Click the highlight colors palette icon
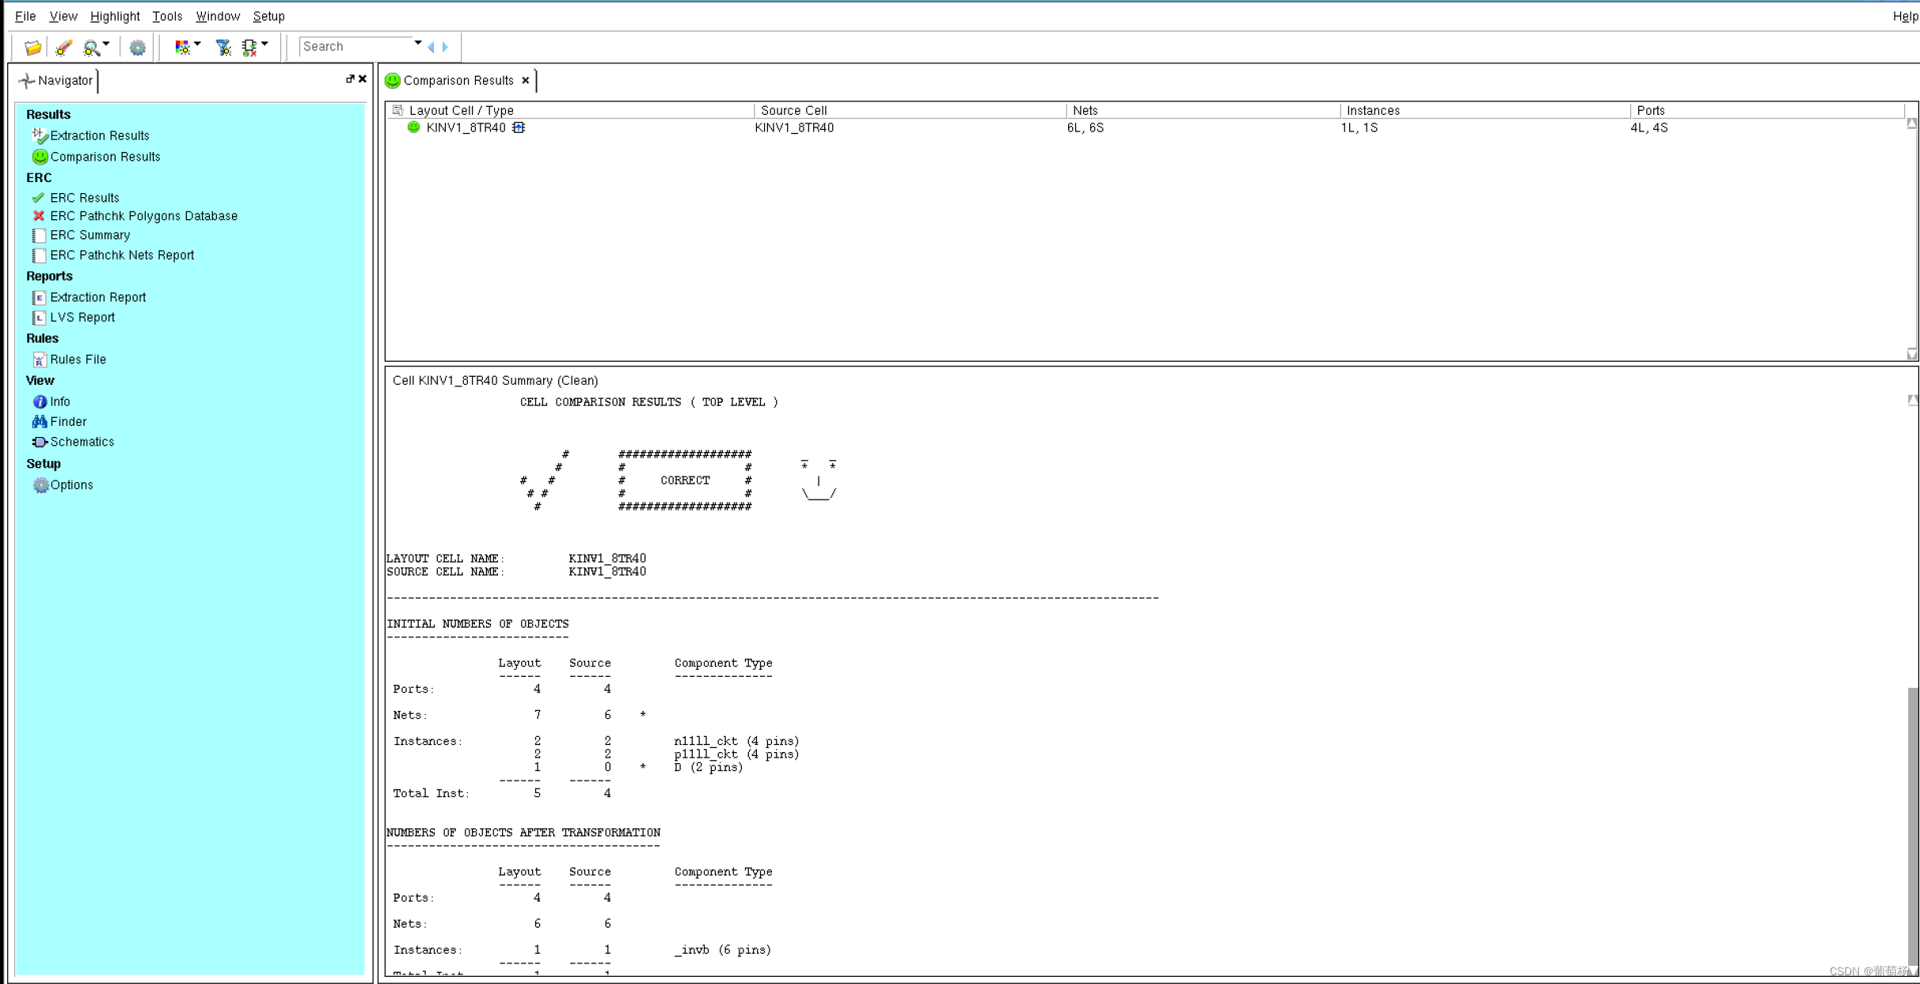This screenshot has width=1920, height=984. (x=182, y=47)
